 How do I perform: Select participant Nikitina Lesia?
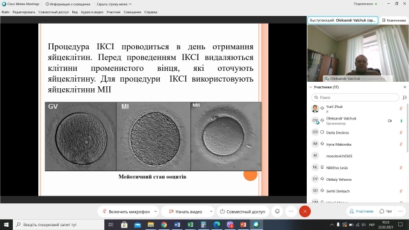(x=357, y=167)
